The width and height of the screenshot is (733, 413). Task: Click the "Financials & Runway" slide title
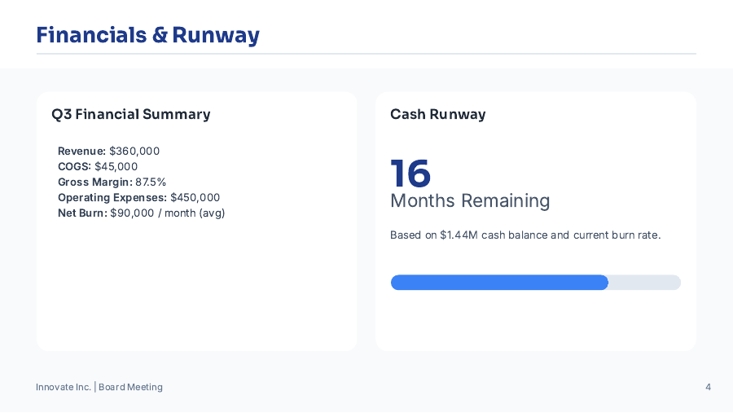point(147,35)
